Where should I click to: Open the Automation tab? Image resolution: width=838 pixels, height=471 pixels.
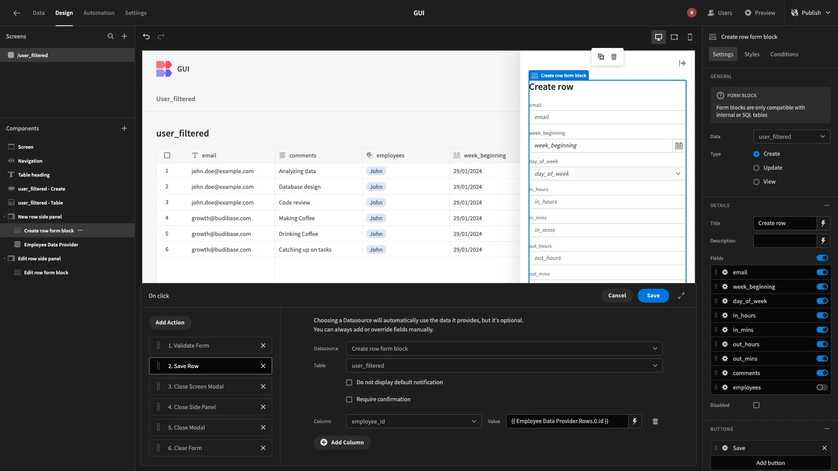pos(99,13)
